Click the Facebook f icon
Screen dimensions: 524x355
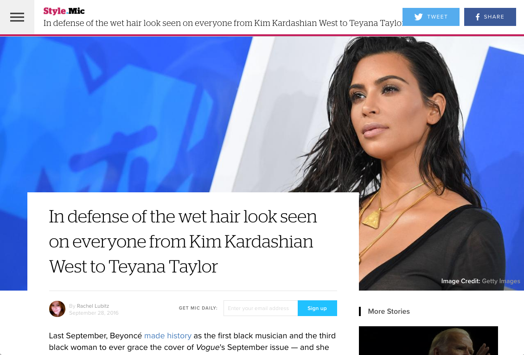pyautogui.click(x=478, y=17)
